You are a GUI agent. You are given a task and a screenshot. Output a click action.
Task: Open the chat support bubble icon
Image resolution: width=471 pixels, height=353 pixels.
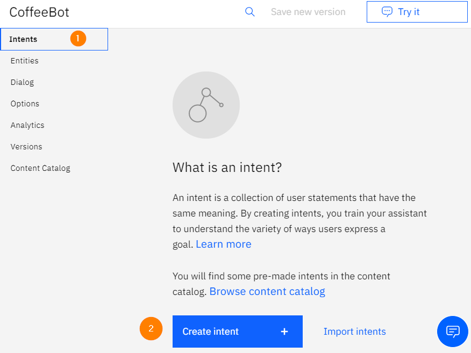click(452, 332)
